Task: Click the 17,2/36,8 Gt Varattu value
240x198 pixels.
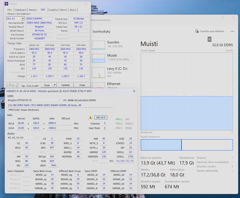Action: click(x=153, y=175)
